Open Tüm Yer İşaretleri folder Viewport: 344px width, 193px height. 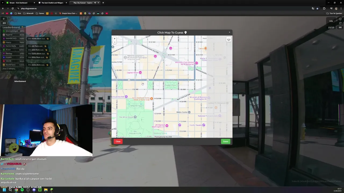click(x=334, y=13)
